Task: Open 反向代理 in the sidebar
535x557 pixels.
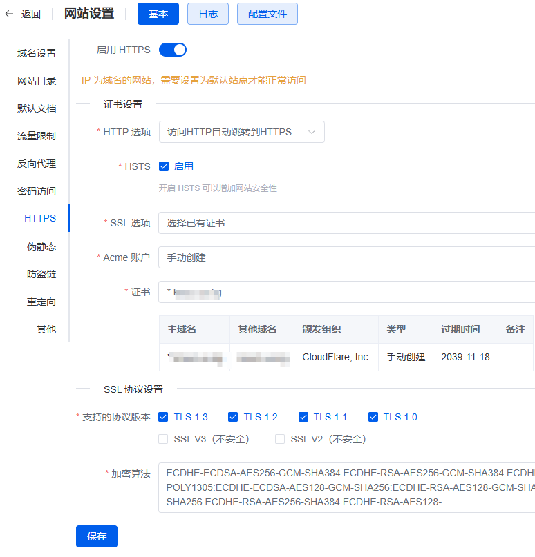Action: 37,164
